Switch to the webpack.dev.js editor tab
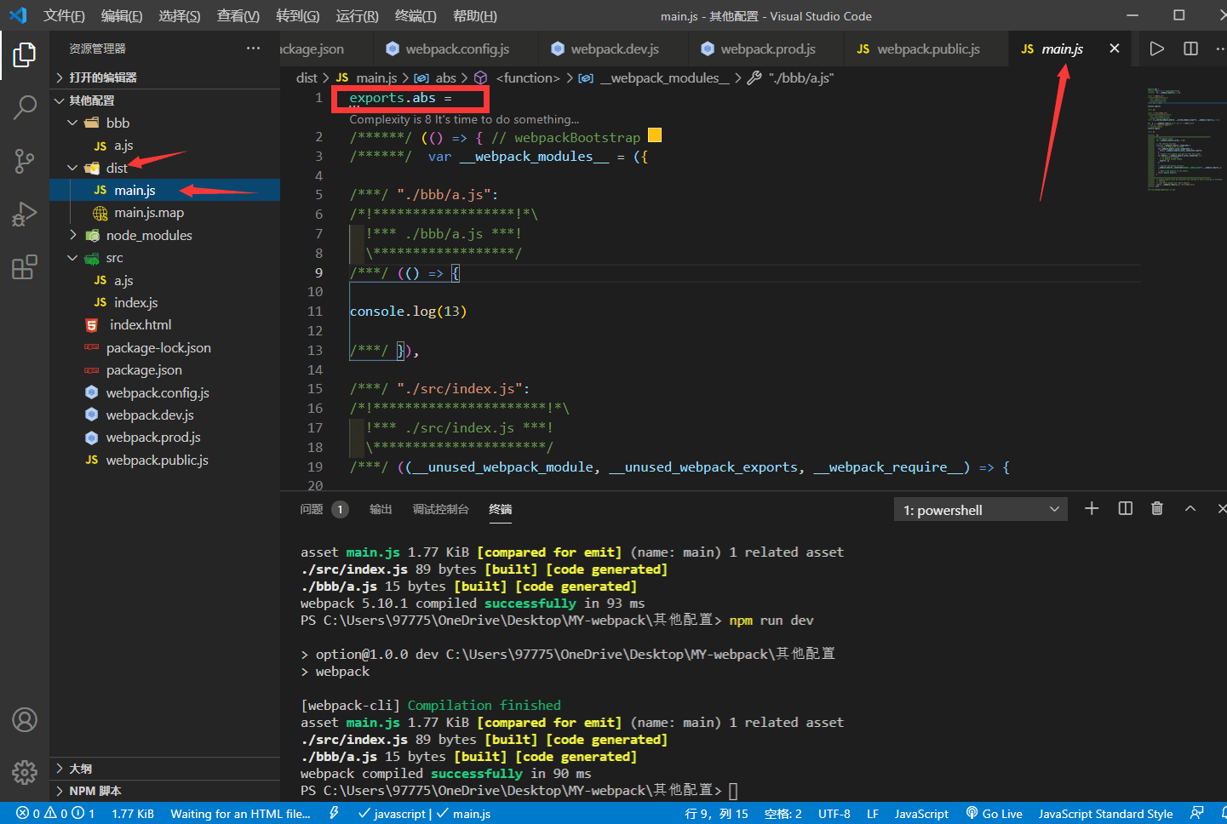The image size is (1227, 824). pos(614,49)
